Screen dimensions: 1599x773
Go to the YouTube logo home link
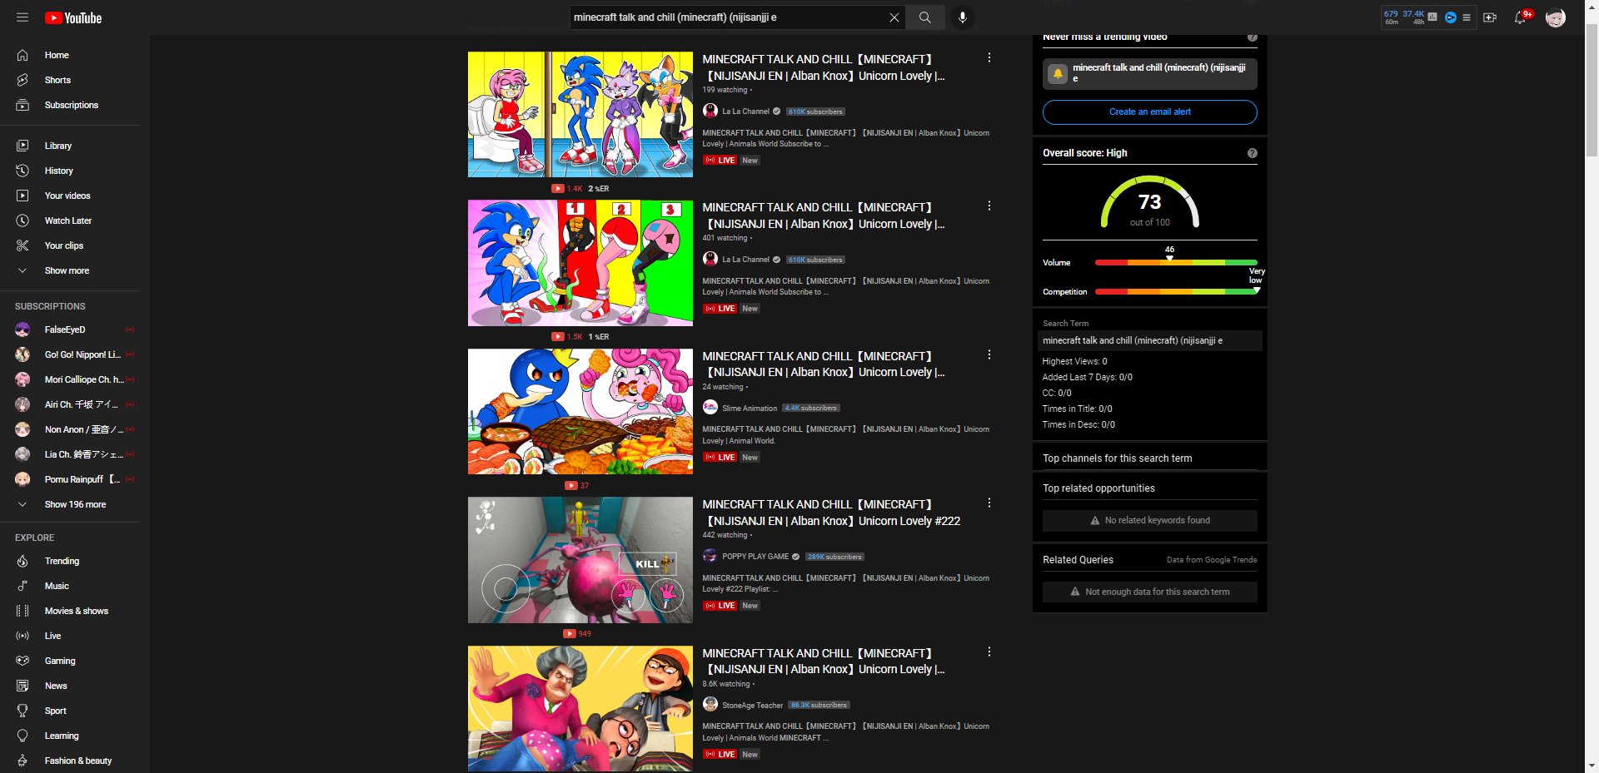[x=73, y=17]
